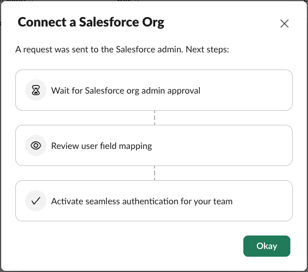Click the eye icon beside Review user field mapping

coord(36,145)
